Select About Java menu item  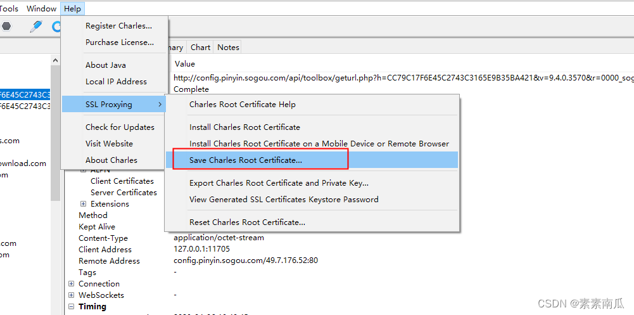point(106,65)
